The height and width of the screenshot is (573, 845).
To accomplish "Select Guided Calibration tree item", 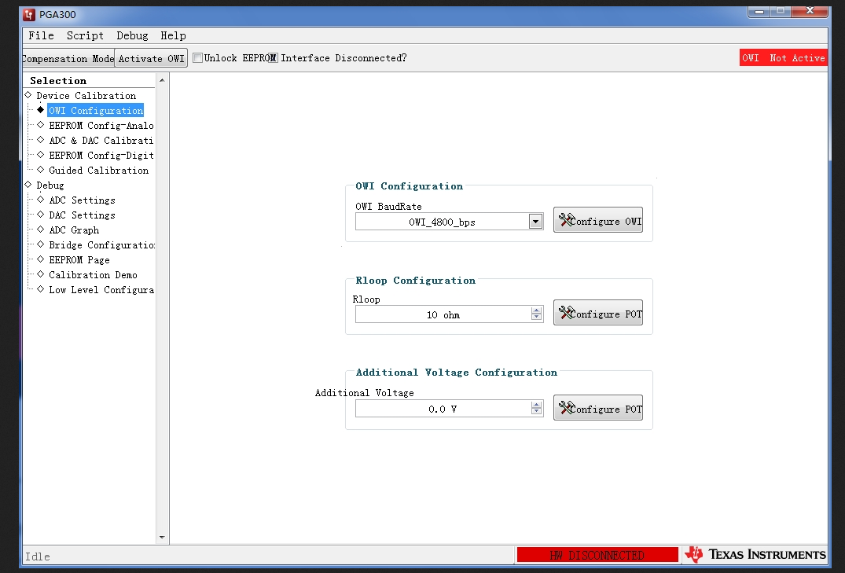I will pos(98,171).
